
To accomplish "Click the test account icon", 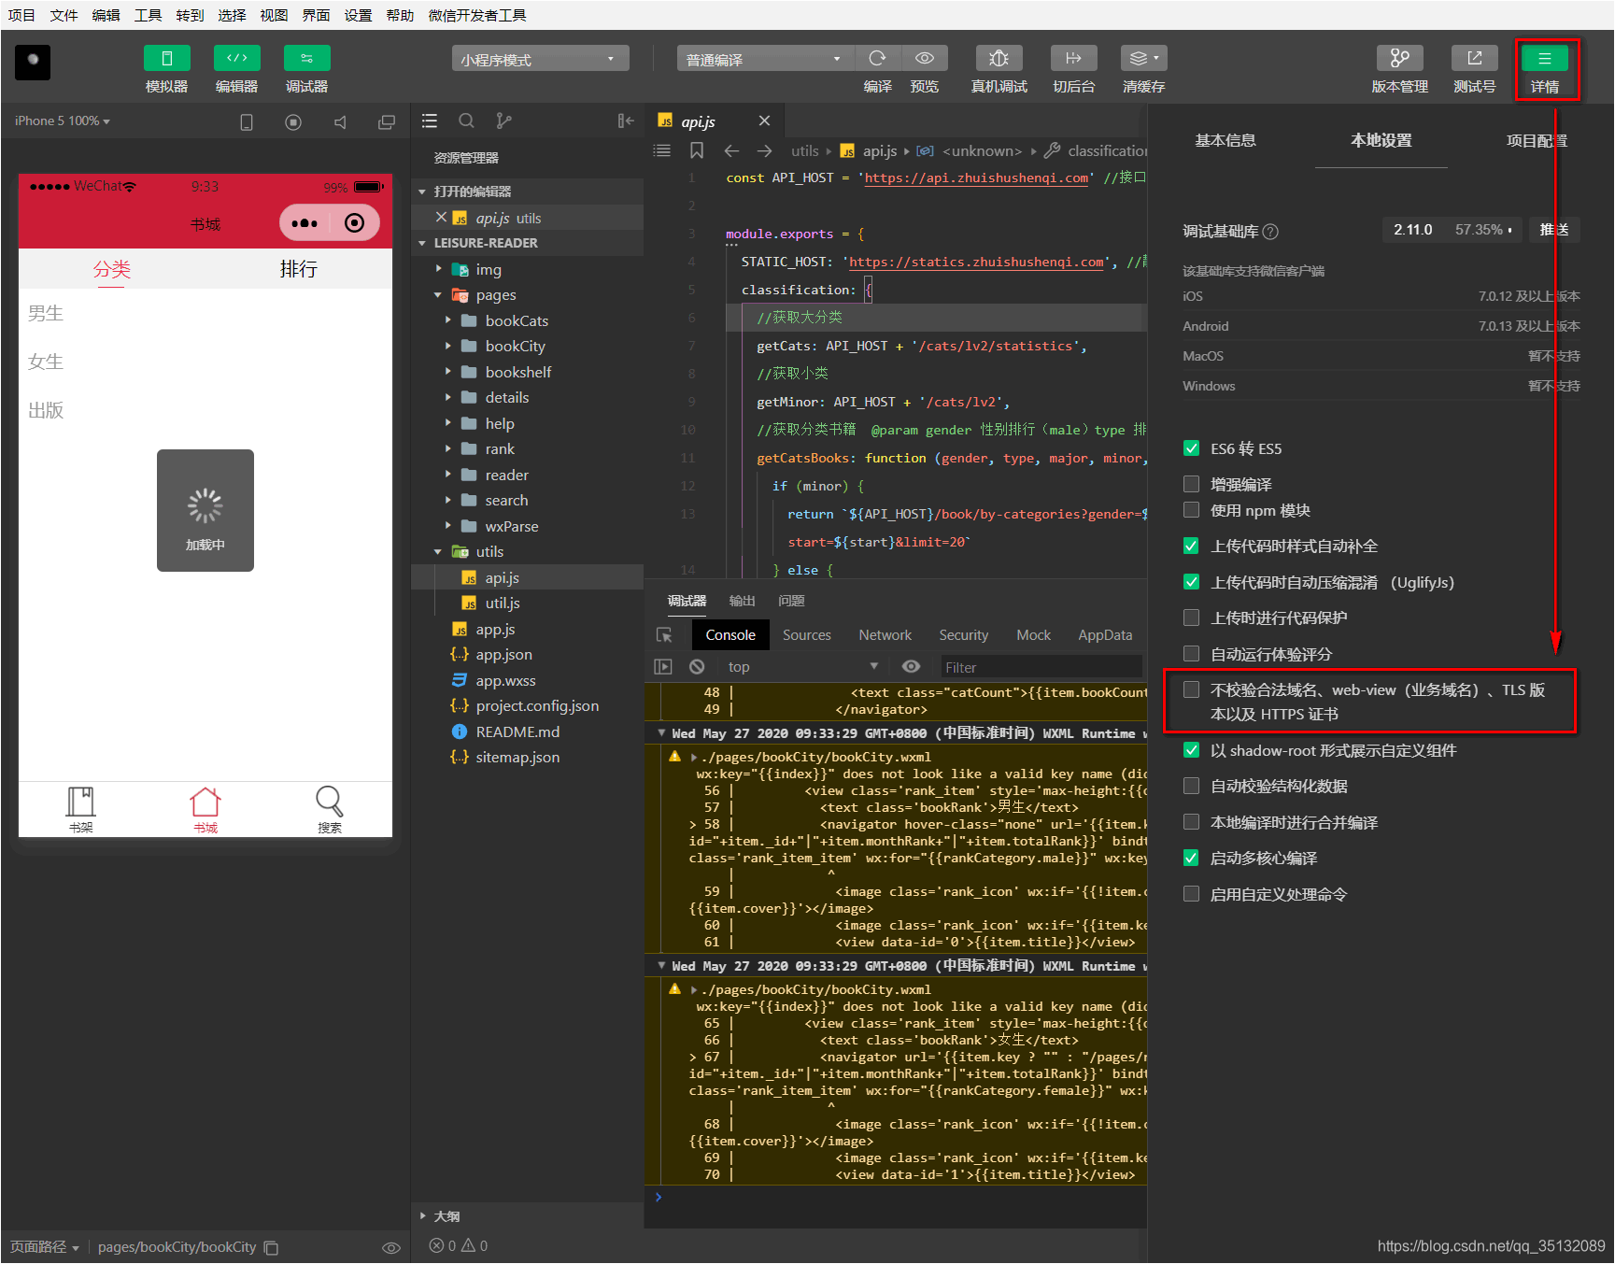I will [x=1474, y=58].
